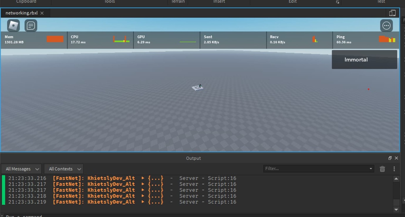Open Output panel options kebab menu

[394, 169]
